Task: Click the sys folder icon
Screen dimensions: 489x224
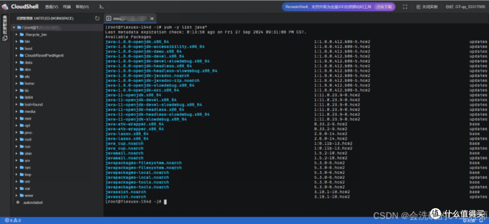Action: coord(22,167)
